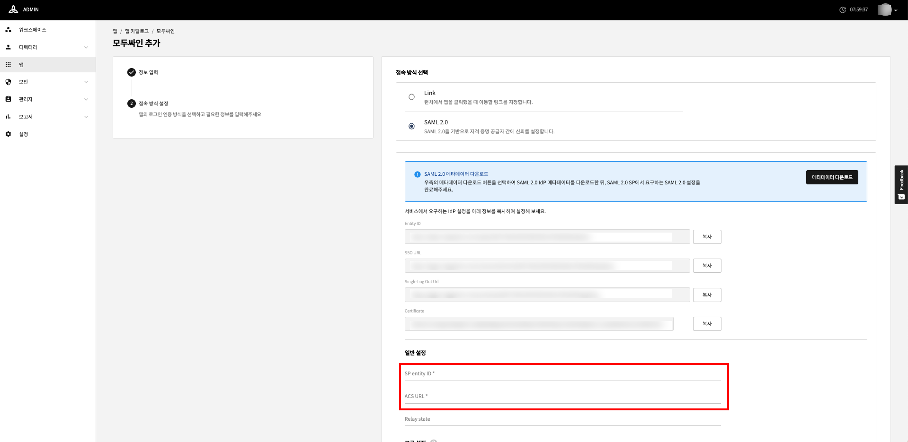Click the Entity ID read-only field
The image size is (908, 442).
pos(547,237)
